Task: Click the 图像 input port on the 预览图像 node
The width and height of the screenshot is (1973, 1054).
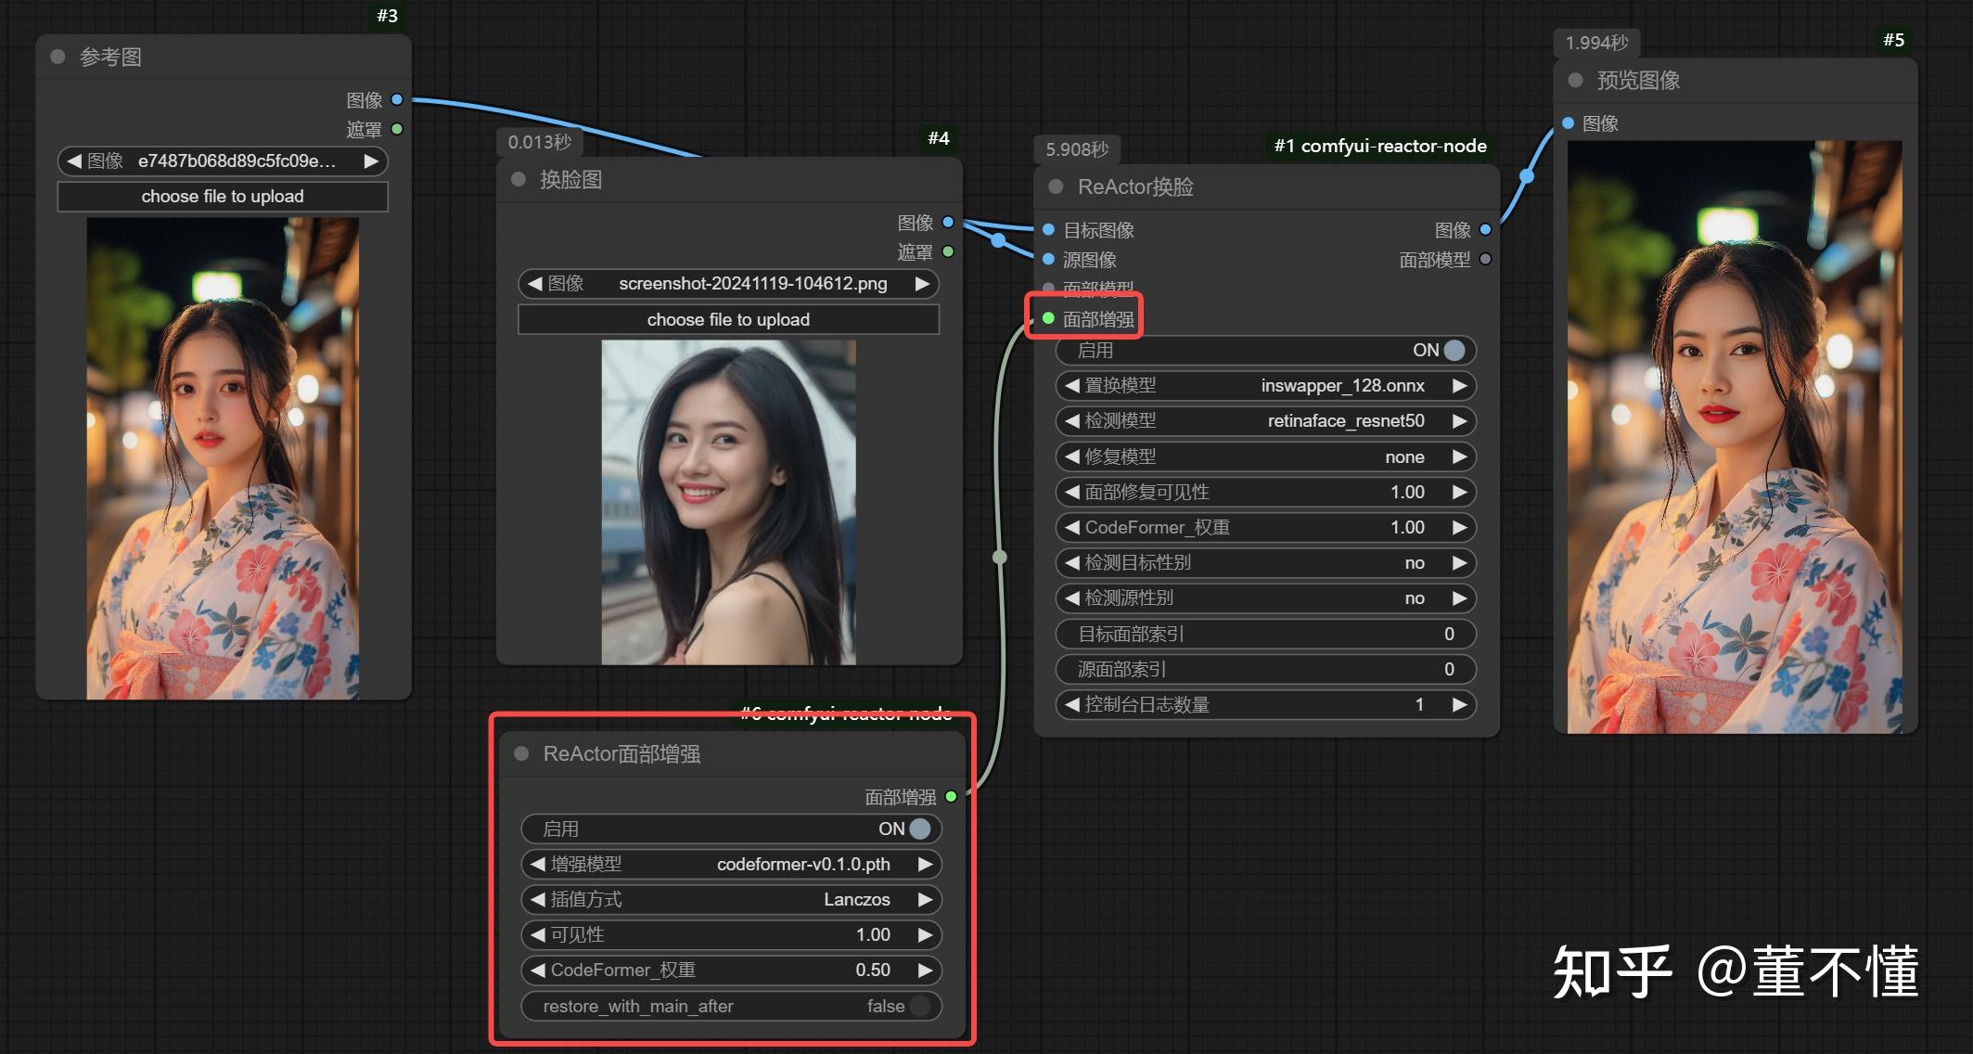Action: [x=1567, y=122]
